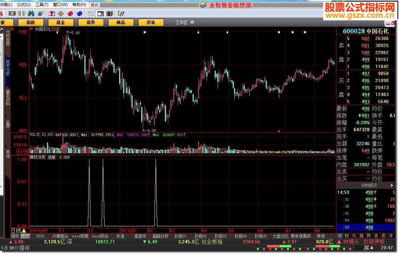Click the striped bars toolbar icon
Viewport: 399px width, 254px height.
[22, 13]
